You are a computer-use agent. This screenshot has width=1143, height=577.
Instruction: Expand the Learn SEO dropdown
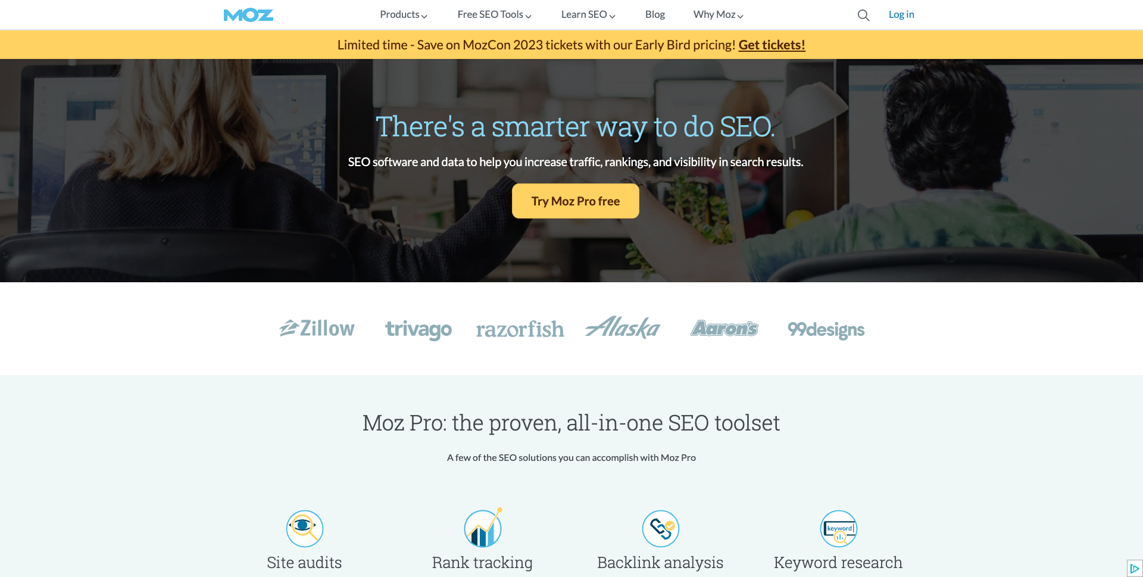click(x=588, y=14)
